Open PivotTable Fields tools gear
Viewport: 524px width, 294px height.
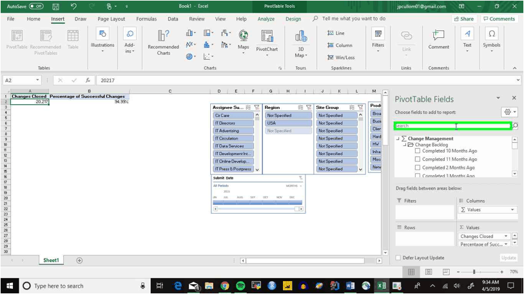[509, 112]
